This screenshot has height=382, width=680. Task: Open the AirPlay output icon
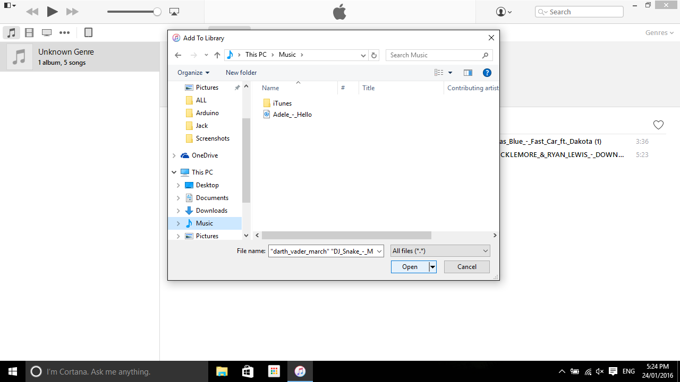[x=174, y=12]
